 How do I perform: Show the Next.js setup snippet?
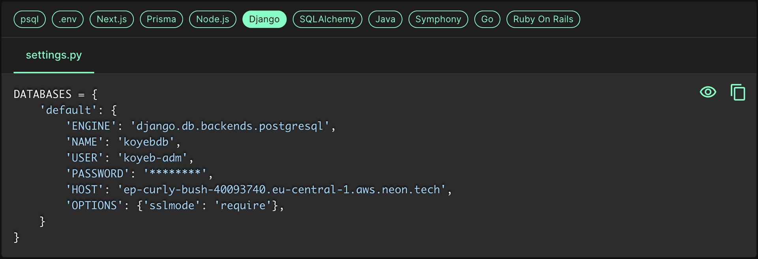point(111,19)
